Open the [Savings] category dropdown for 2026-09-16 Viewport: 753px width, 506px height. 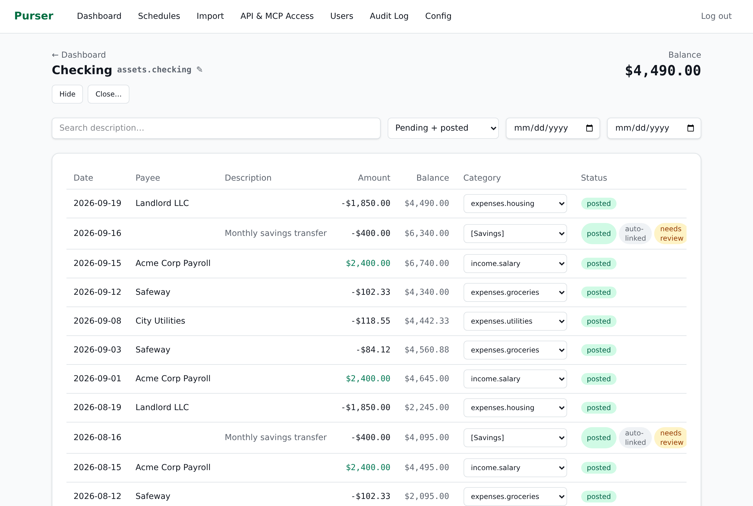515,234
